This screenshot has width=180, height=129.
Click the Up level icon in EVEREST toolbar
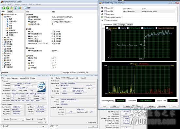point(11,8)
